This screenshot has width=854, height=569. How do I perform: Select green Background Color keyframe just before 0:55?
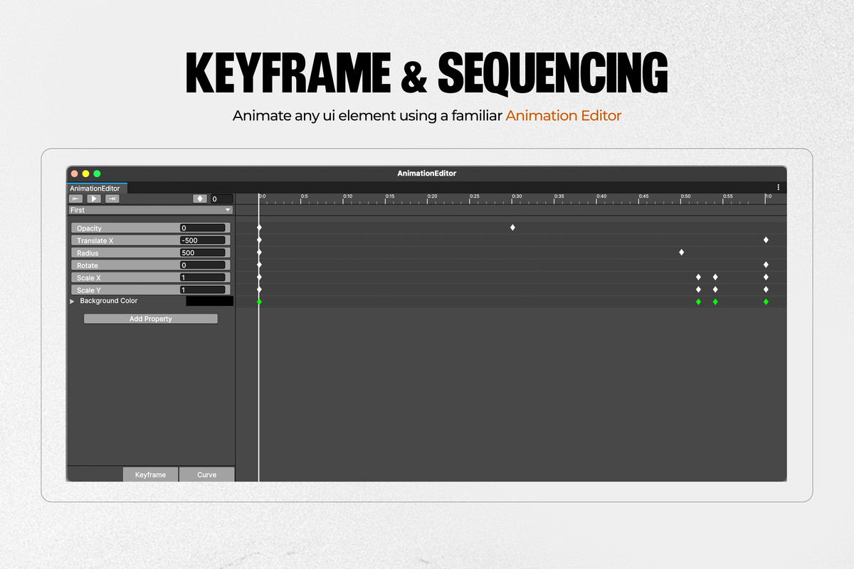tap(715, 302)
